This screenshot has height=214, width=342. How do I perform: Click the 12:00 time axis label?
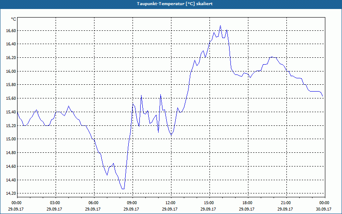click(170, 203)
